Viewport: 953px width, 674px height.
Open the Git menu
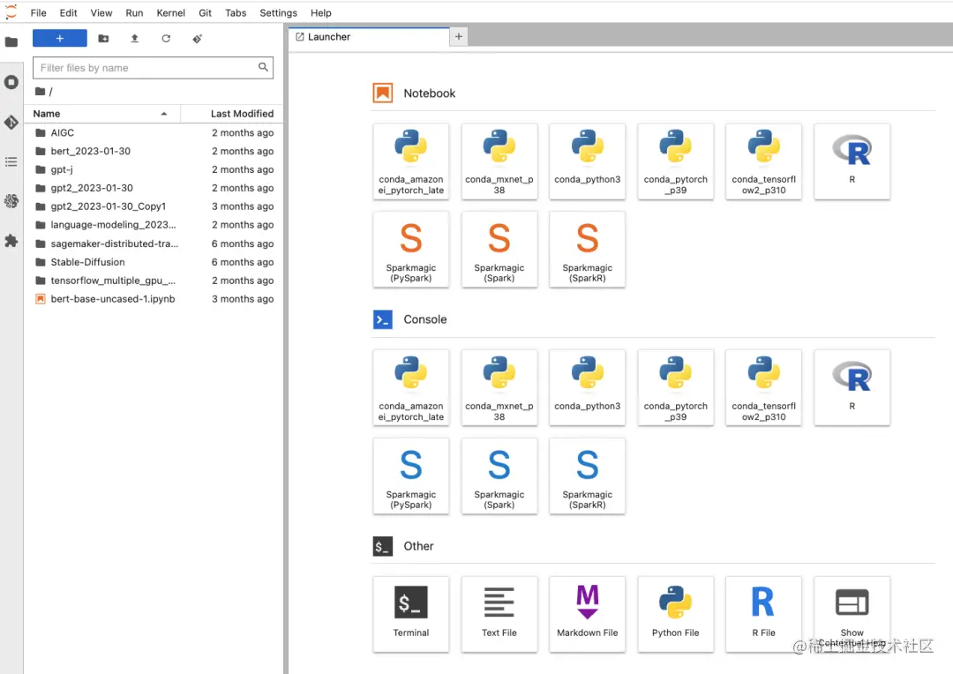(206, 12)
